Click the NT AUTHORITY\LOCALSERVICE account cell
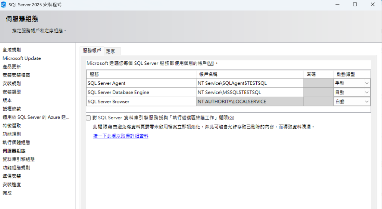Viewport: 382px width, 209px height. pyautogui.click(x=250, y=102)
